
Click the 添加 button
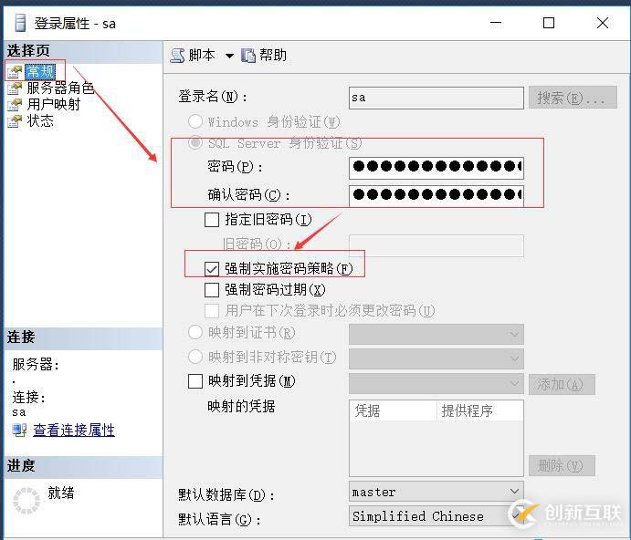coord(562,384)
